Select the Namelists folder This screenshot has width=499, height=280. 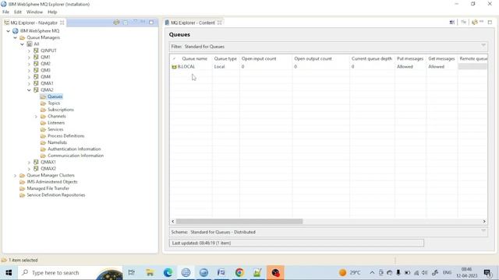click(x=57, y=142)
